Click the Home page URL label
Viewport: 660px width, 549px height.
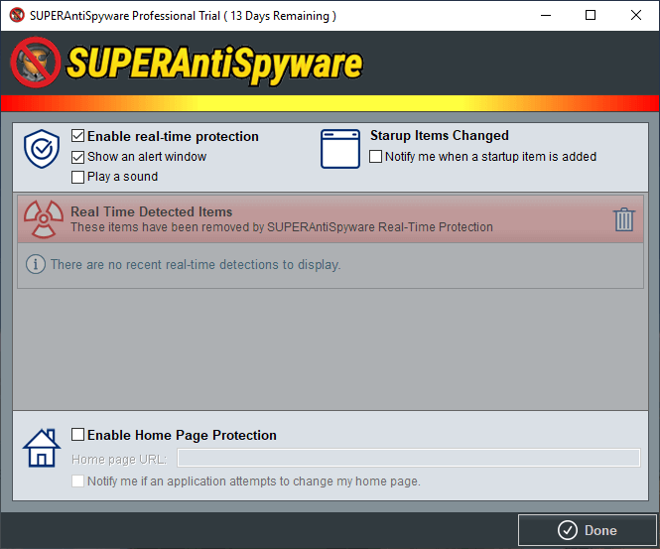click(x=119, y=460)
